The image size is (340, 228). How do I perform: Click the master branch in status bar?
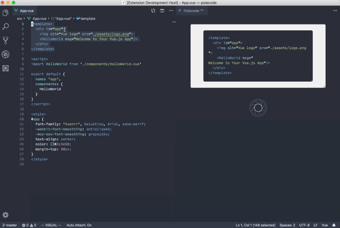(x=10, y=225)
